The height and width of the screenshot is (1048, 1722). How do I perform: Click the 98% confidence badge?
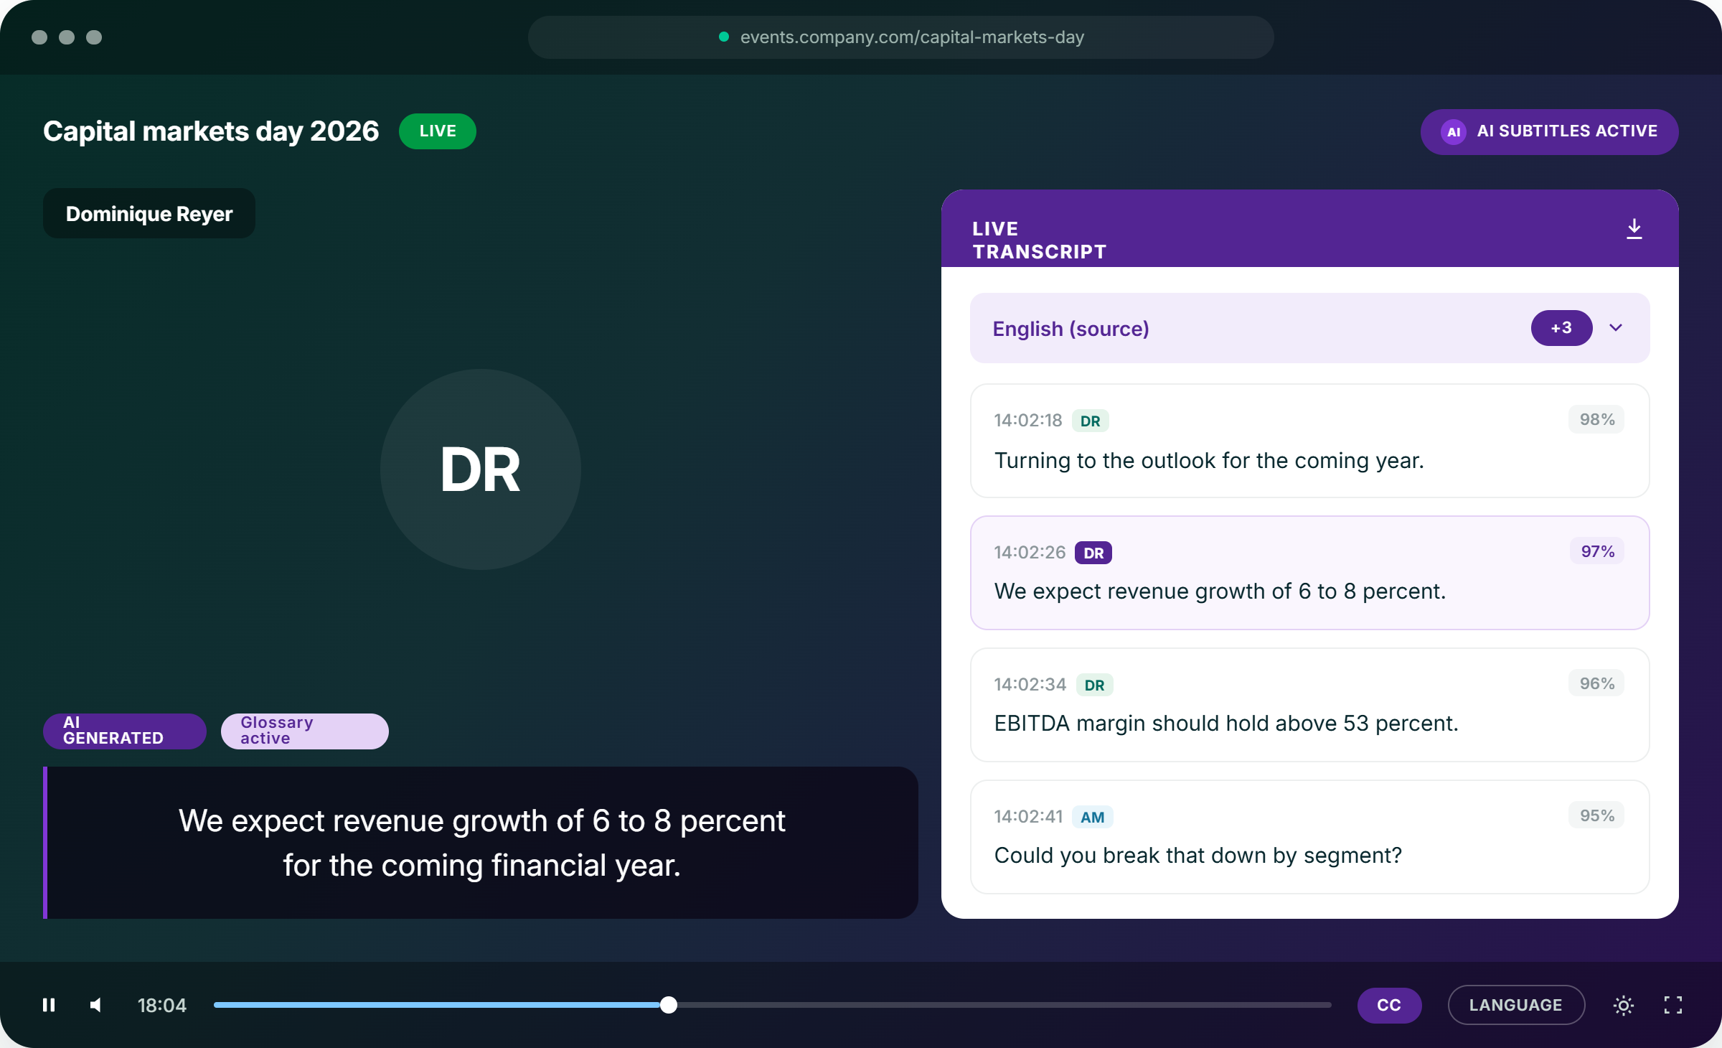1597,419
